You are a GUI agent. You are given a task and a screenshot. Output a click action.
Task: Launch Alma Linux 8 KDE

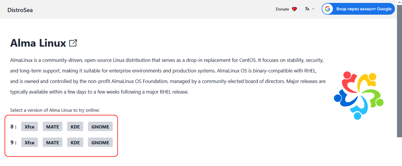75,127
